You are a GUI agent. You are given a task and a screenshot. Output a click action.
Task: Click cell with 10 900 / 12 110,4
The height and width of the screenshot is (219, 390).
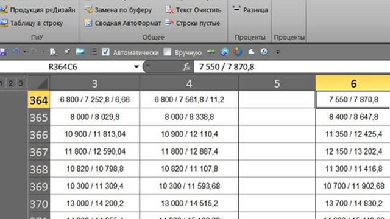(190, 134)
